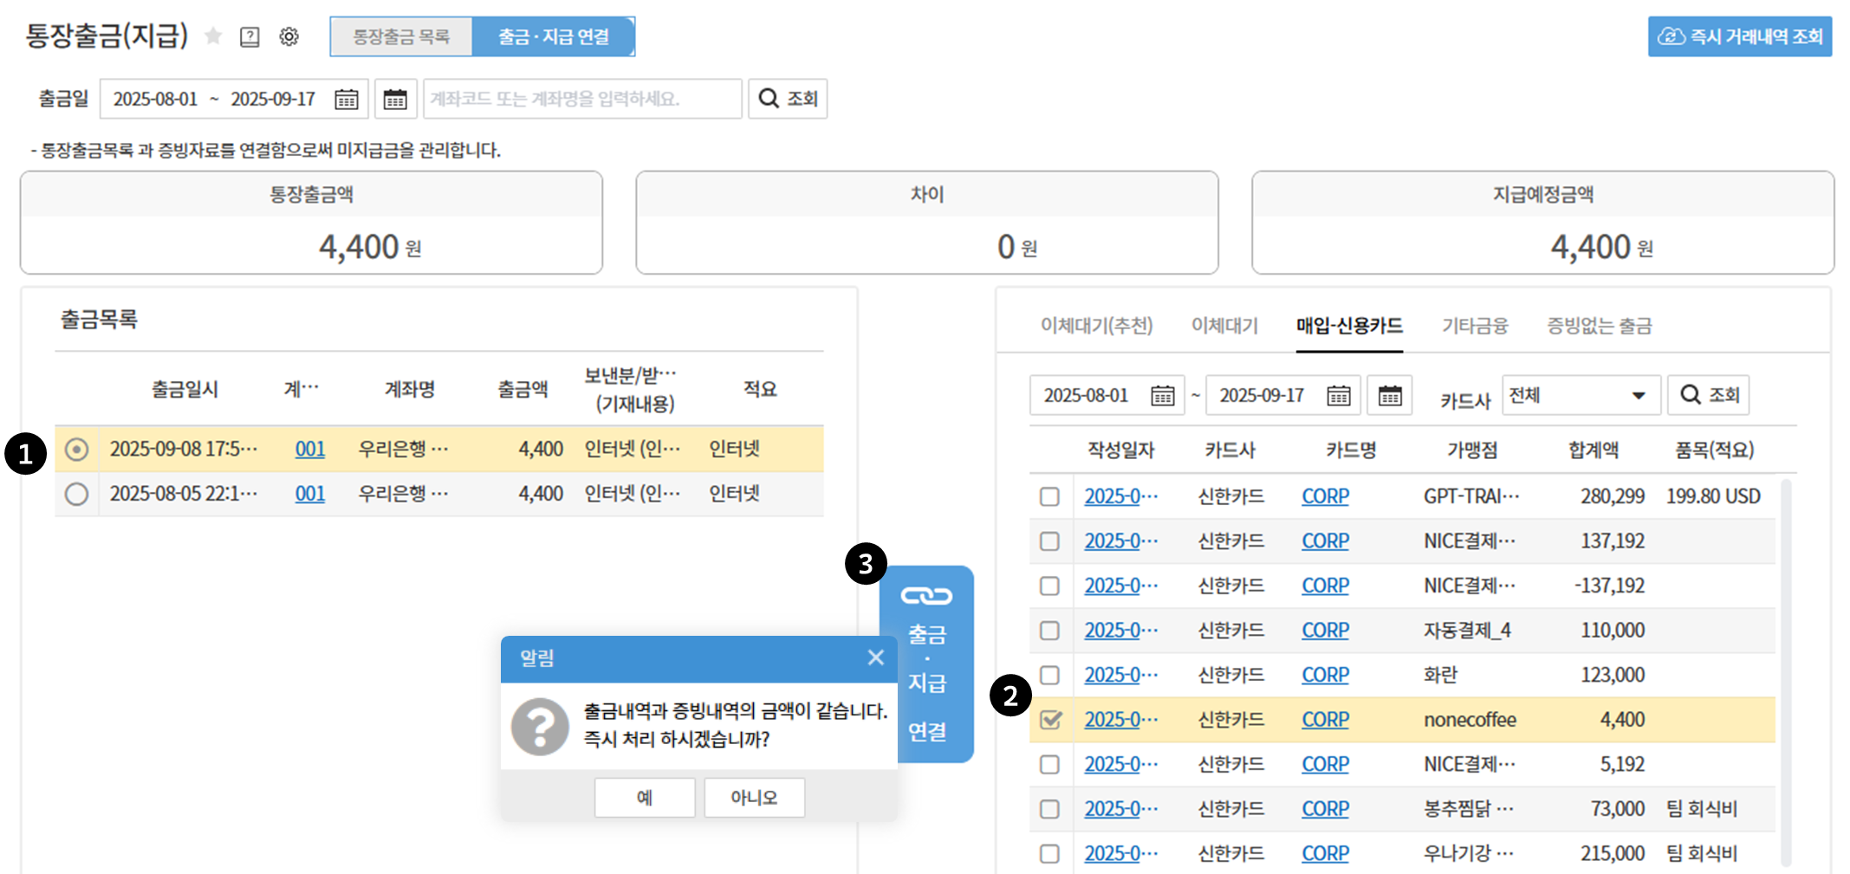Viewport: 1850px width, 874px height.
Task: Open the help question mark icon
Action: (x=250, y=36)
